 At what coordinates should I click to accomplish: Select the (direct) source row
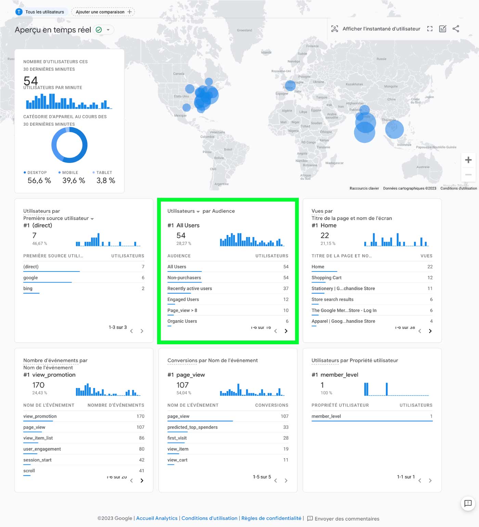84,267
